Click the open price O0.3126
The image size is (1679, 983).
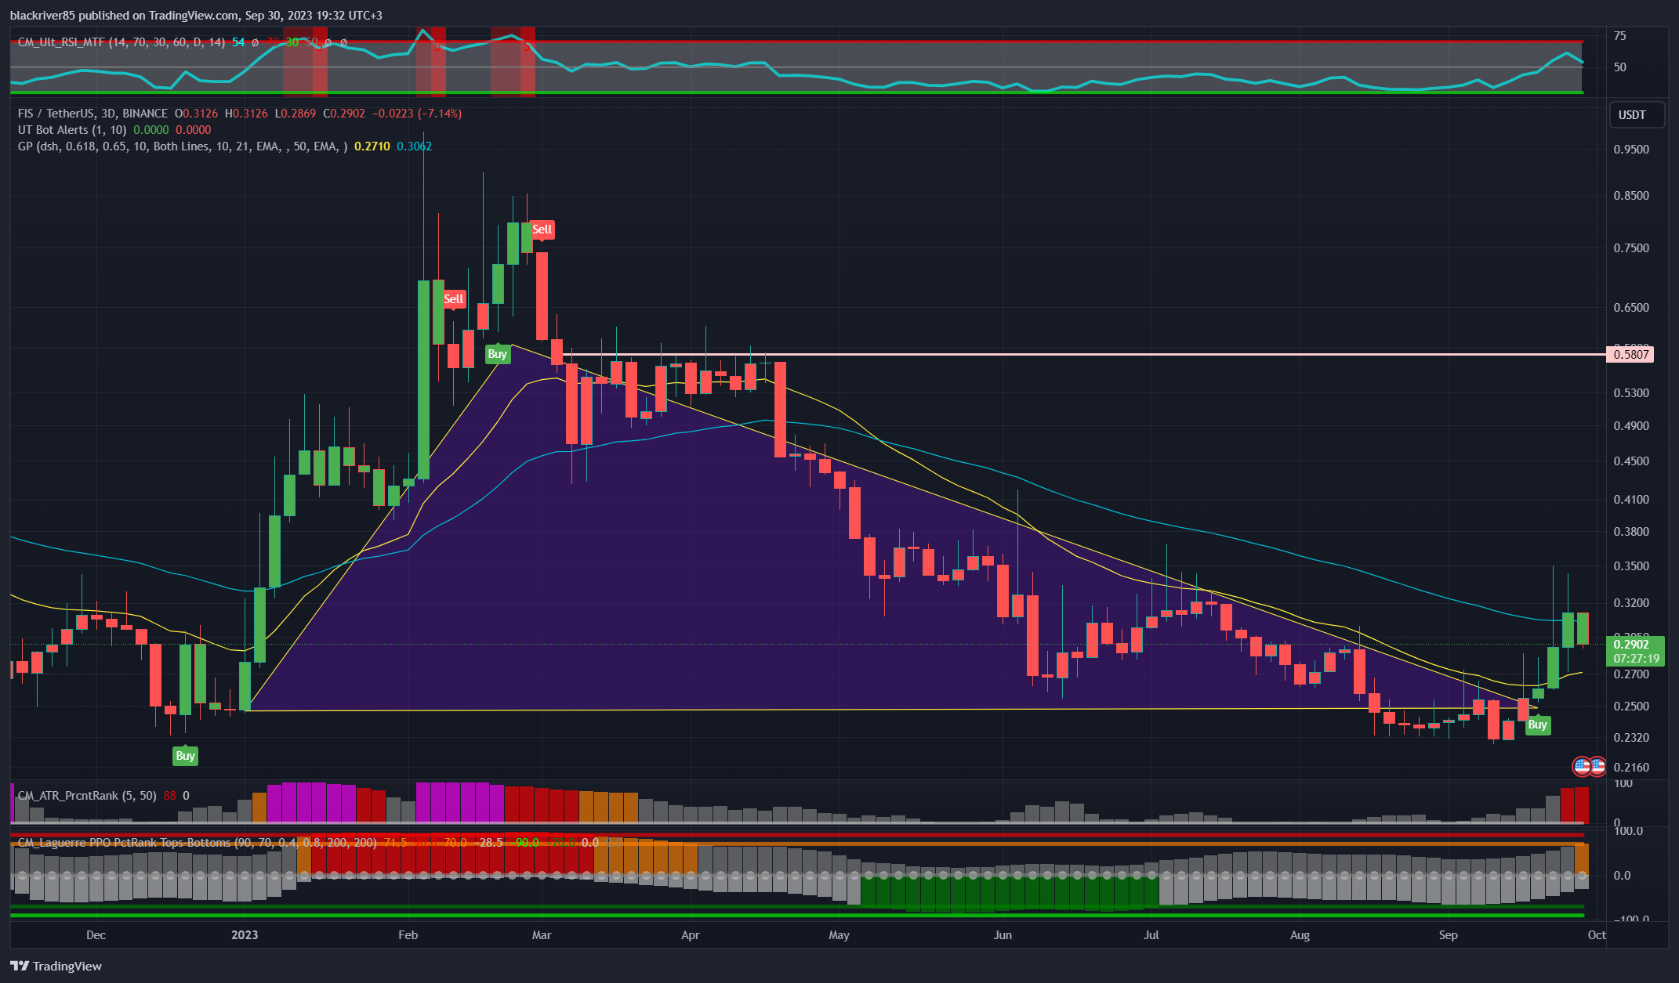pyautogui.click(x=196, y=114)
